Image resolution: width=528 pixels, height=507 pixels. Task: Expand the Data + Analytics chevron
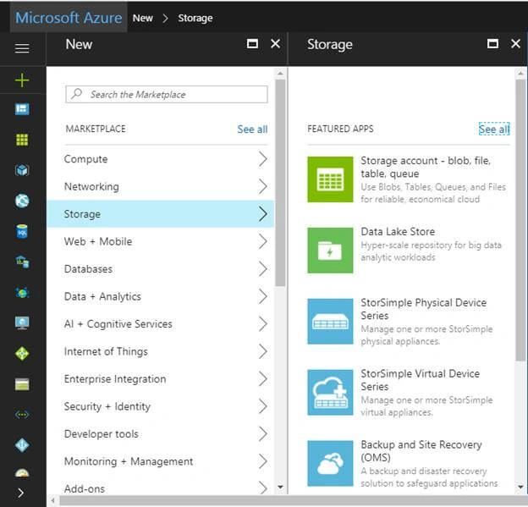pos(263,296)
